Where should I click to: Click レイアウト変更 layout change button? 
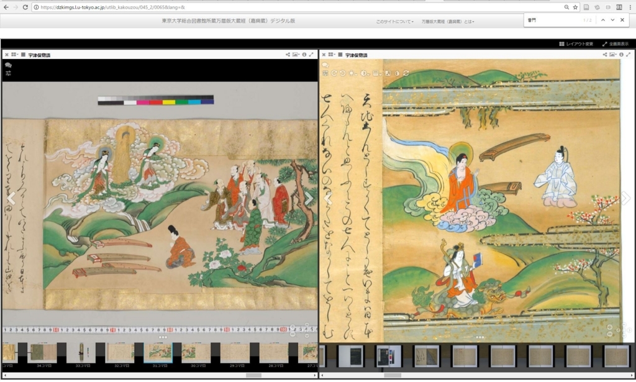576,44
